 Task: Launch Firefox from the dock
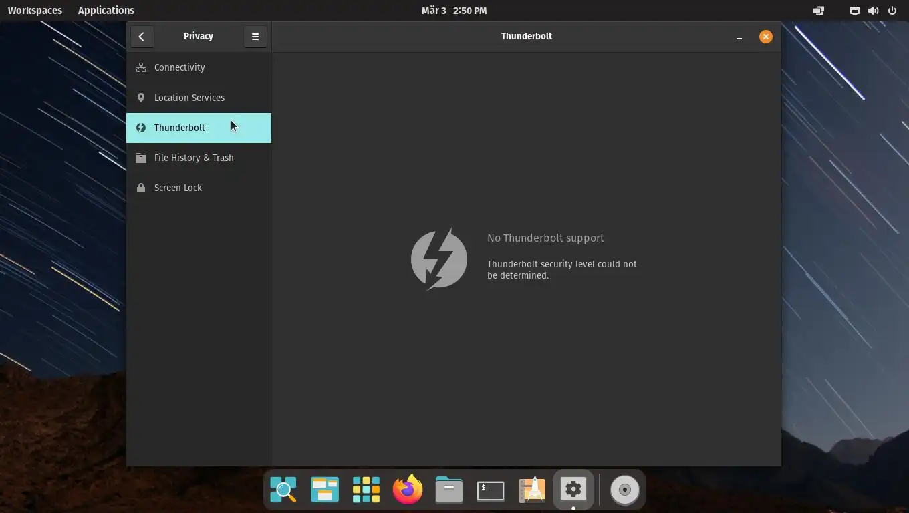pyautogui.click(x=408, y=490)
